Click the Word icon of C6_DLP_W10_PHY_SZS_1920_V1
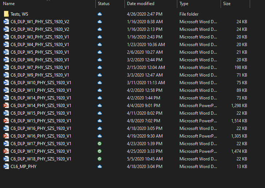The height and width of the screenshot is (188, 265). tap(6, 82)
